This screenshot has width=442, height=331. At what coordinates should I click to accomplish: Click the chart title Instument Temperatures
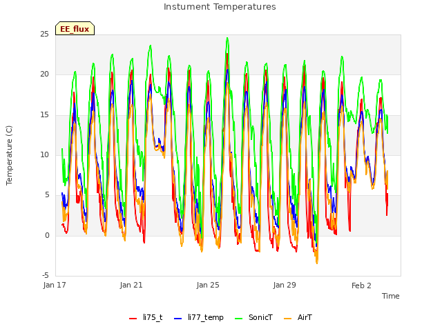tap(220, 7)
